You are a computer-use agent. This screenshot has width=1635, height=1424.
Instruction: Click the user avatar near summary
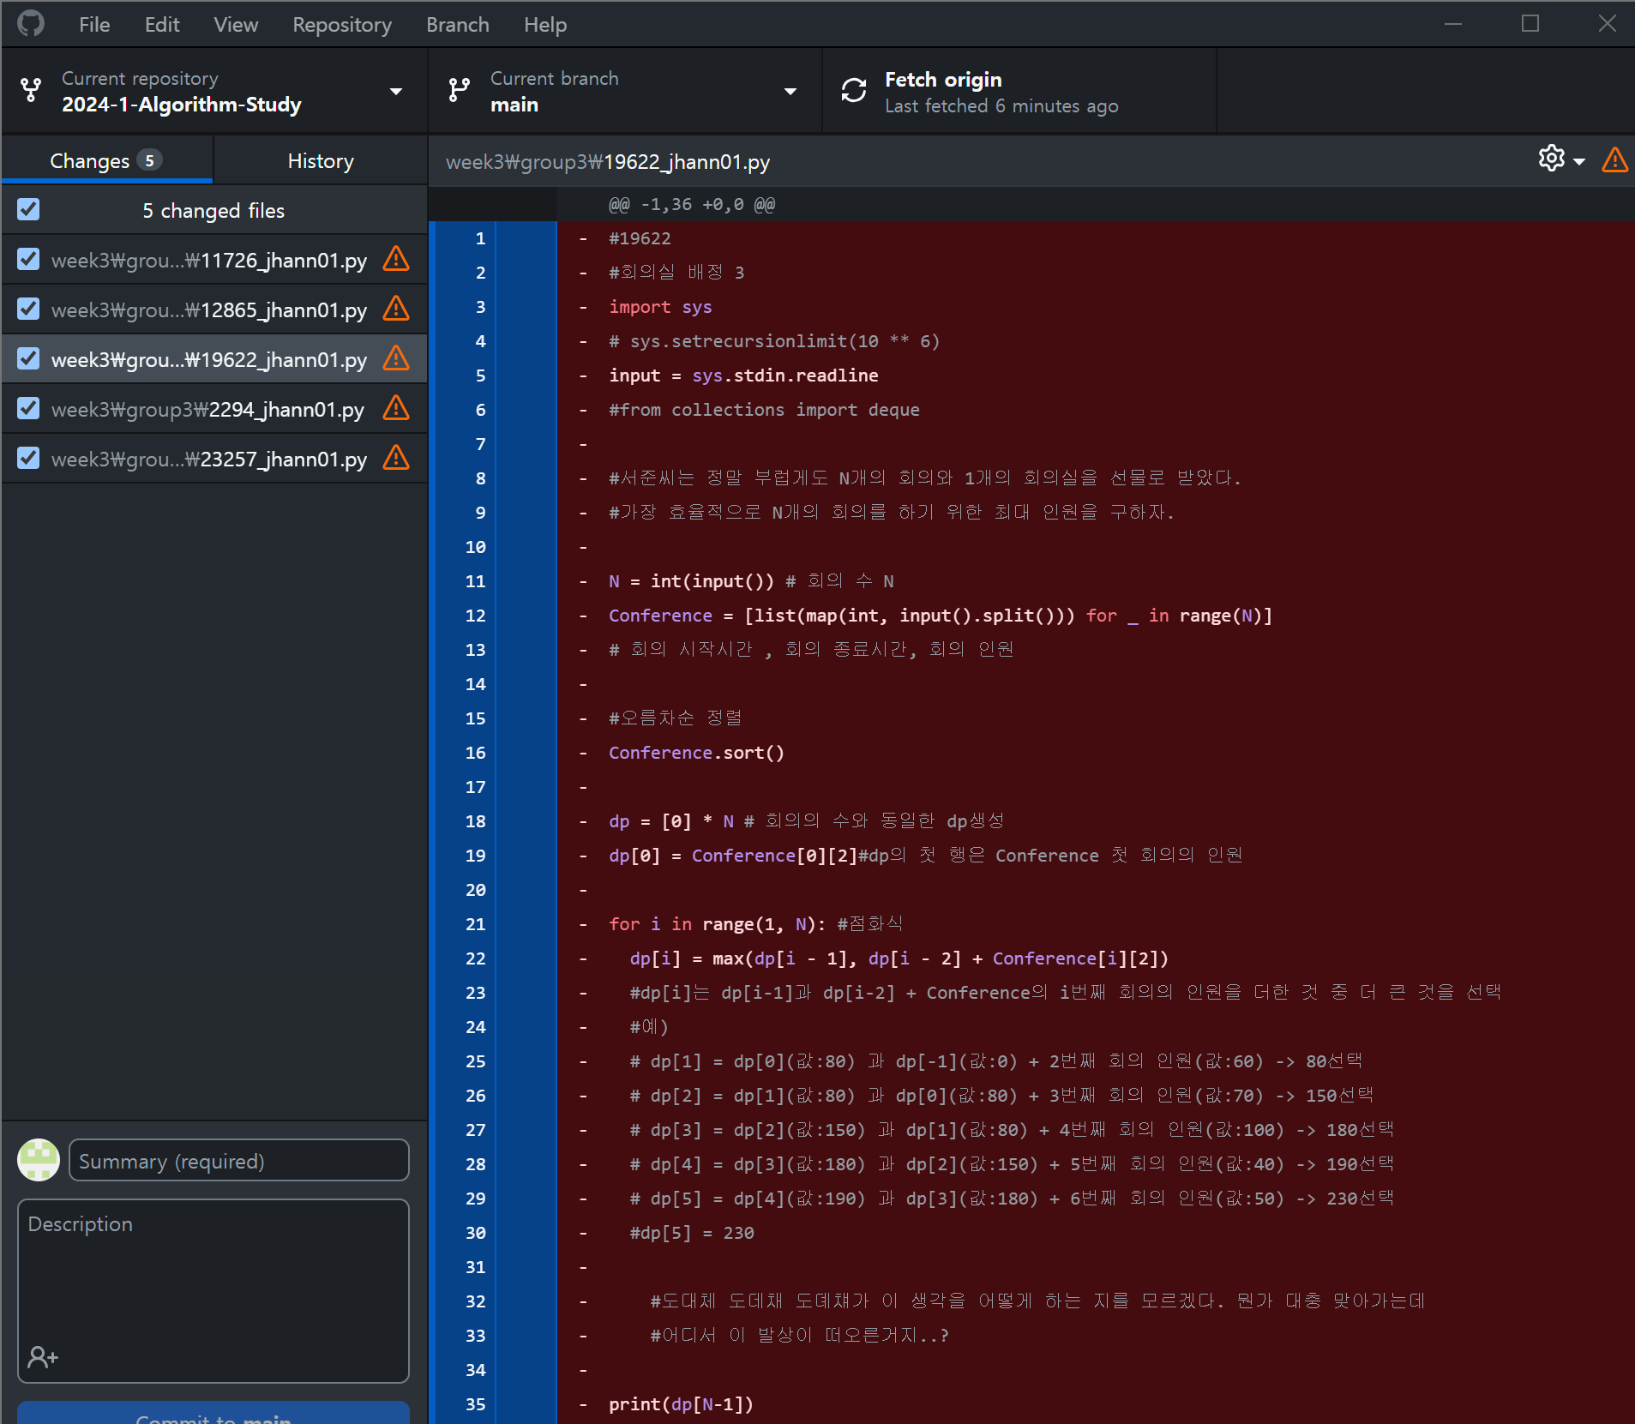pyautogui.click(x=39, y=1160)
